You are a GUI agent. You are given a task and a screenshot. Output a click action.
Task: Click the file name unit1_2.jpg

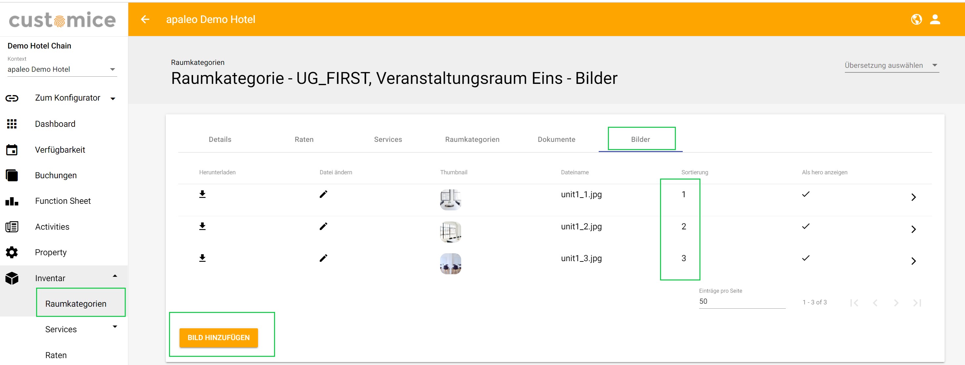(x=581, y=227)
